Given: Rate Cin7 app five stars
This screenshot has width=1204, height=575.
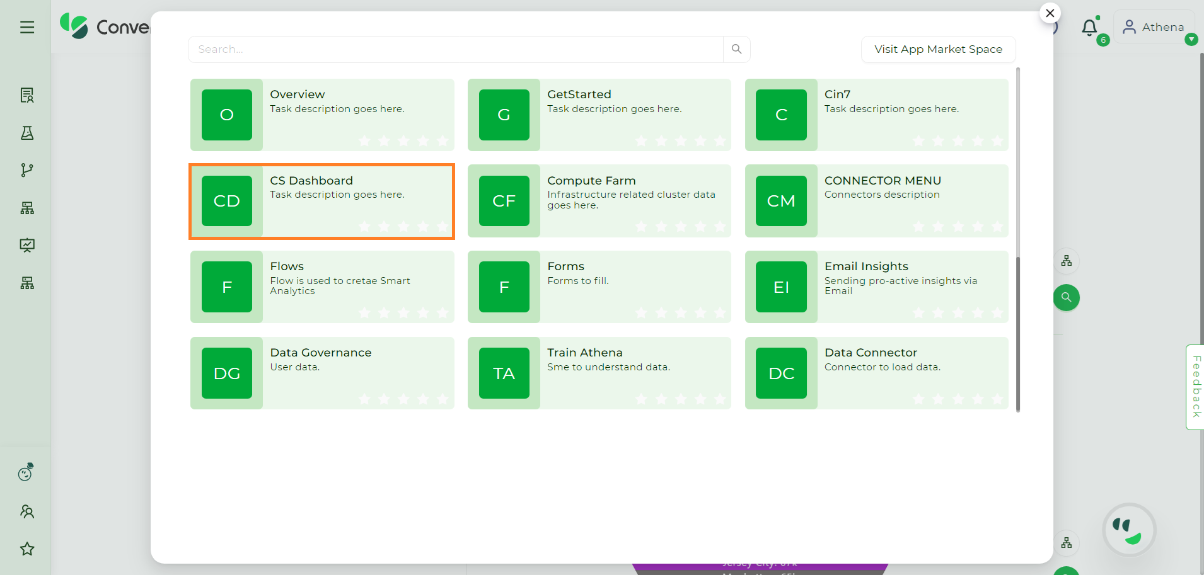Looking at the screenshot, I should 997,140.
